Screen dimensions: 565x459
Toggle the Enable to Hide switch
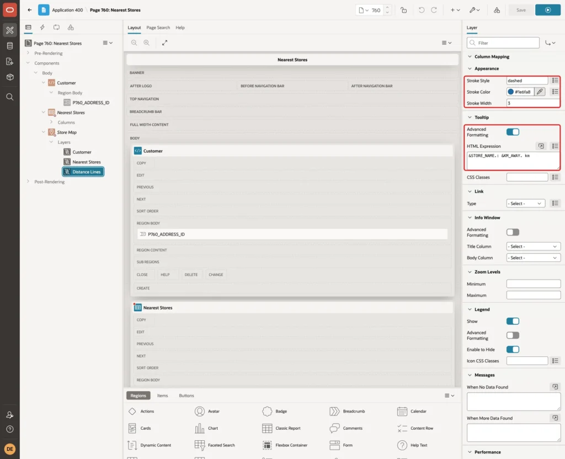pos(513,349)
